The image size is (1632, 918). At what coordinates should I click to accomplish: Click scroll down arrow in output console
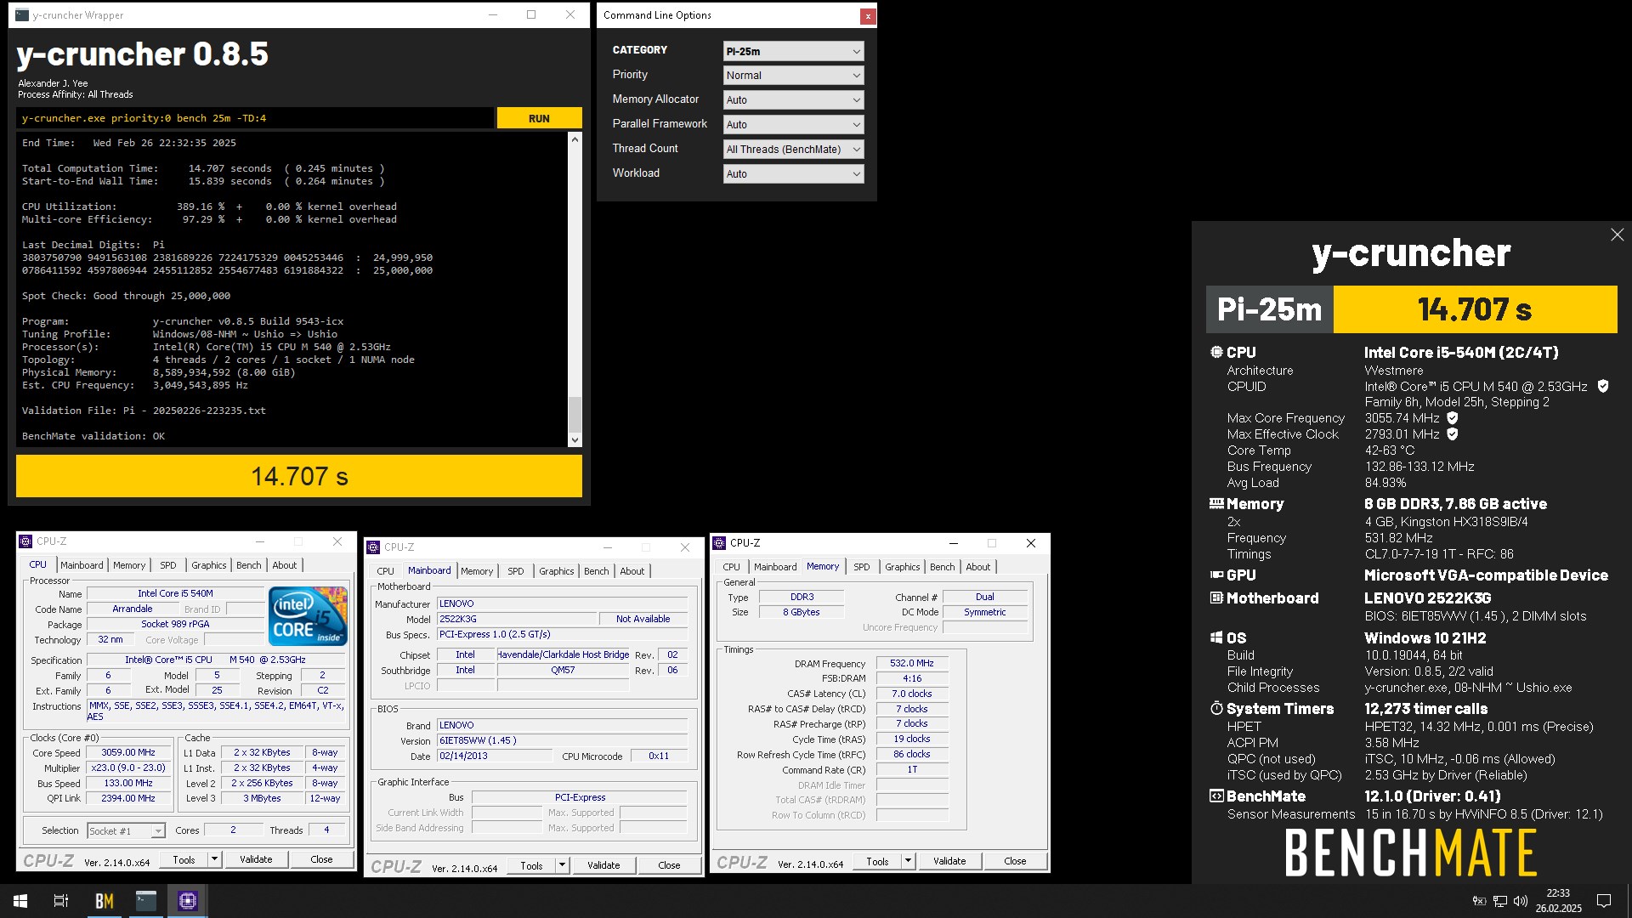click(x=575, y=440)
